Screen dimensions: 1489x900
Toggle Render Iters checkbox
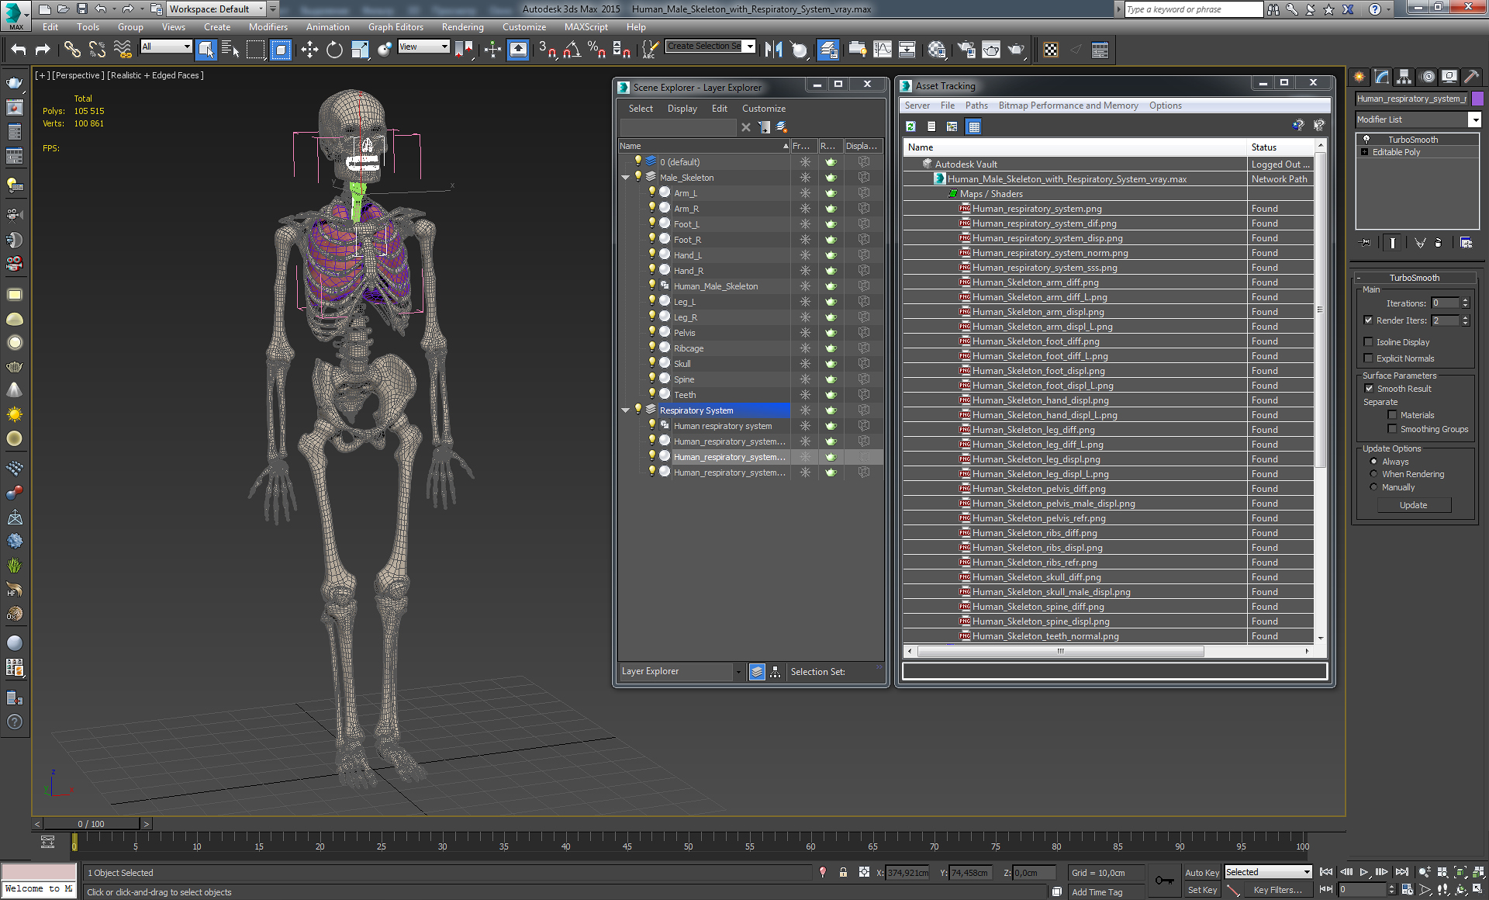[1368, 320]
